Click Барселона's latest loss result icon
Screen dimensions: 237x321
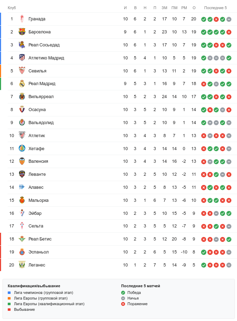(229, 32)
